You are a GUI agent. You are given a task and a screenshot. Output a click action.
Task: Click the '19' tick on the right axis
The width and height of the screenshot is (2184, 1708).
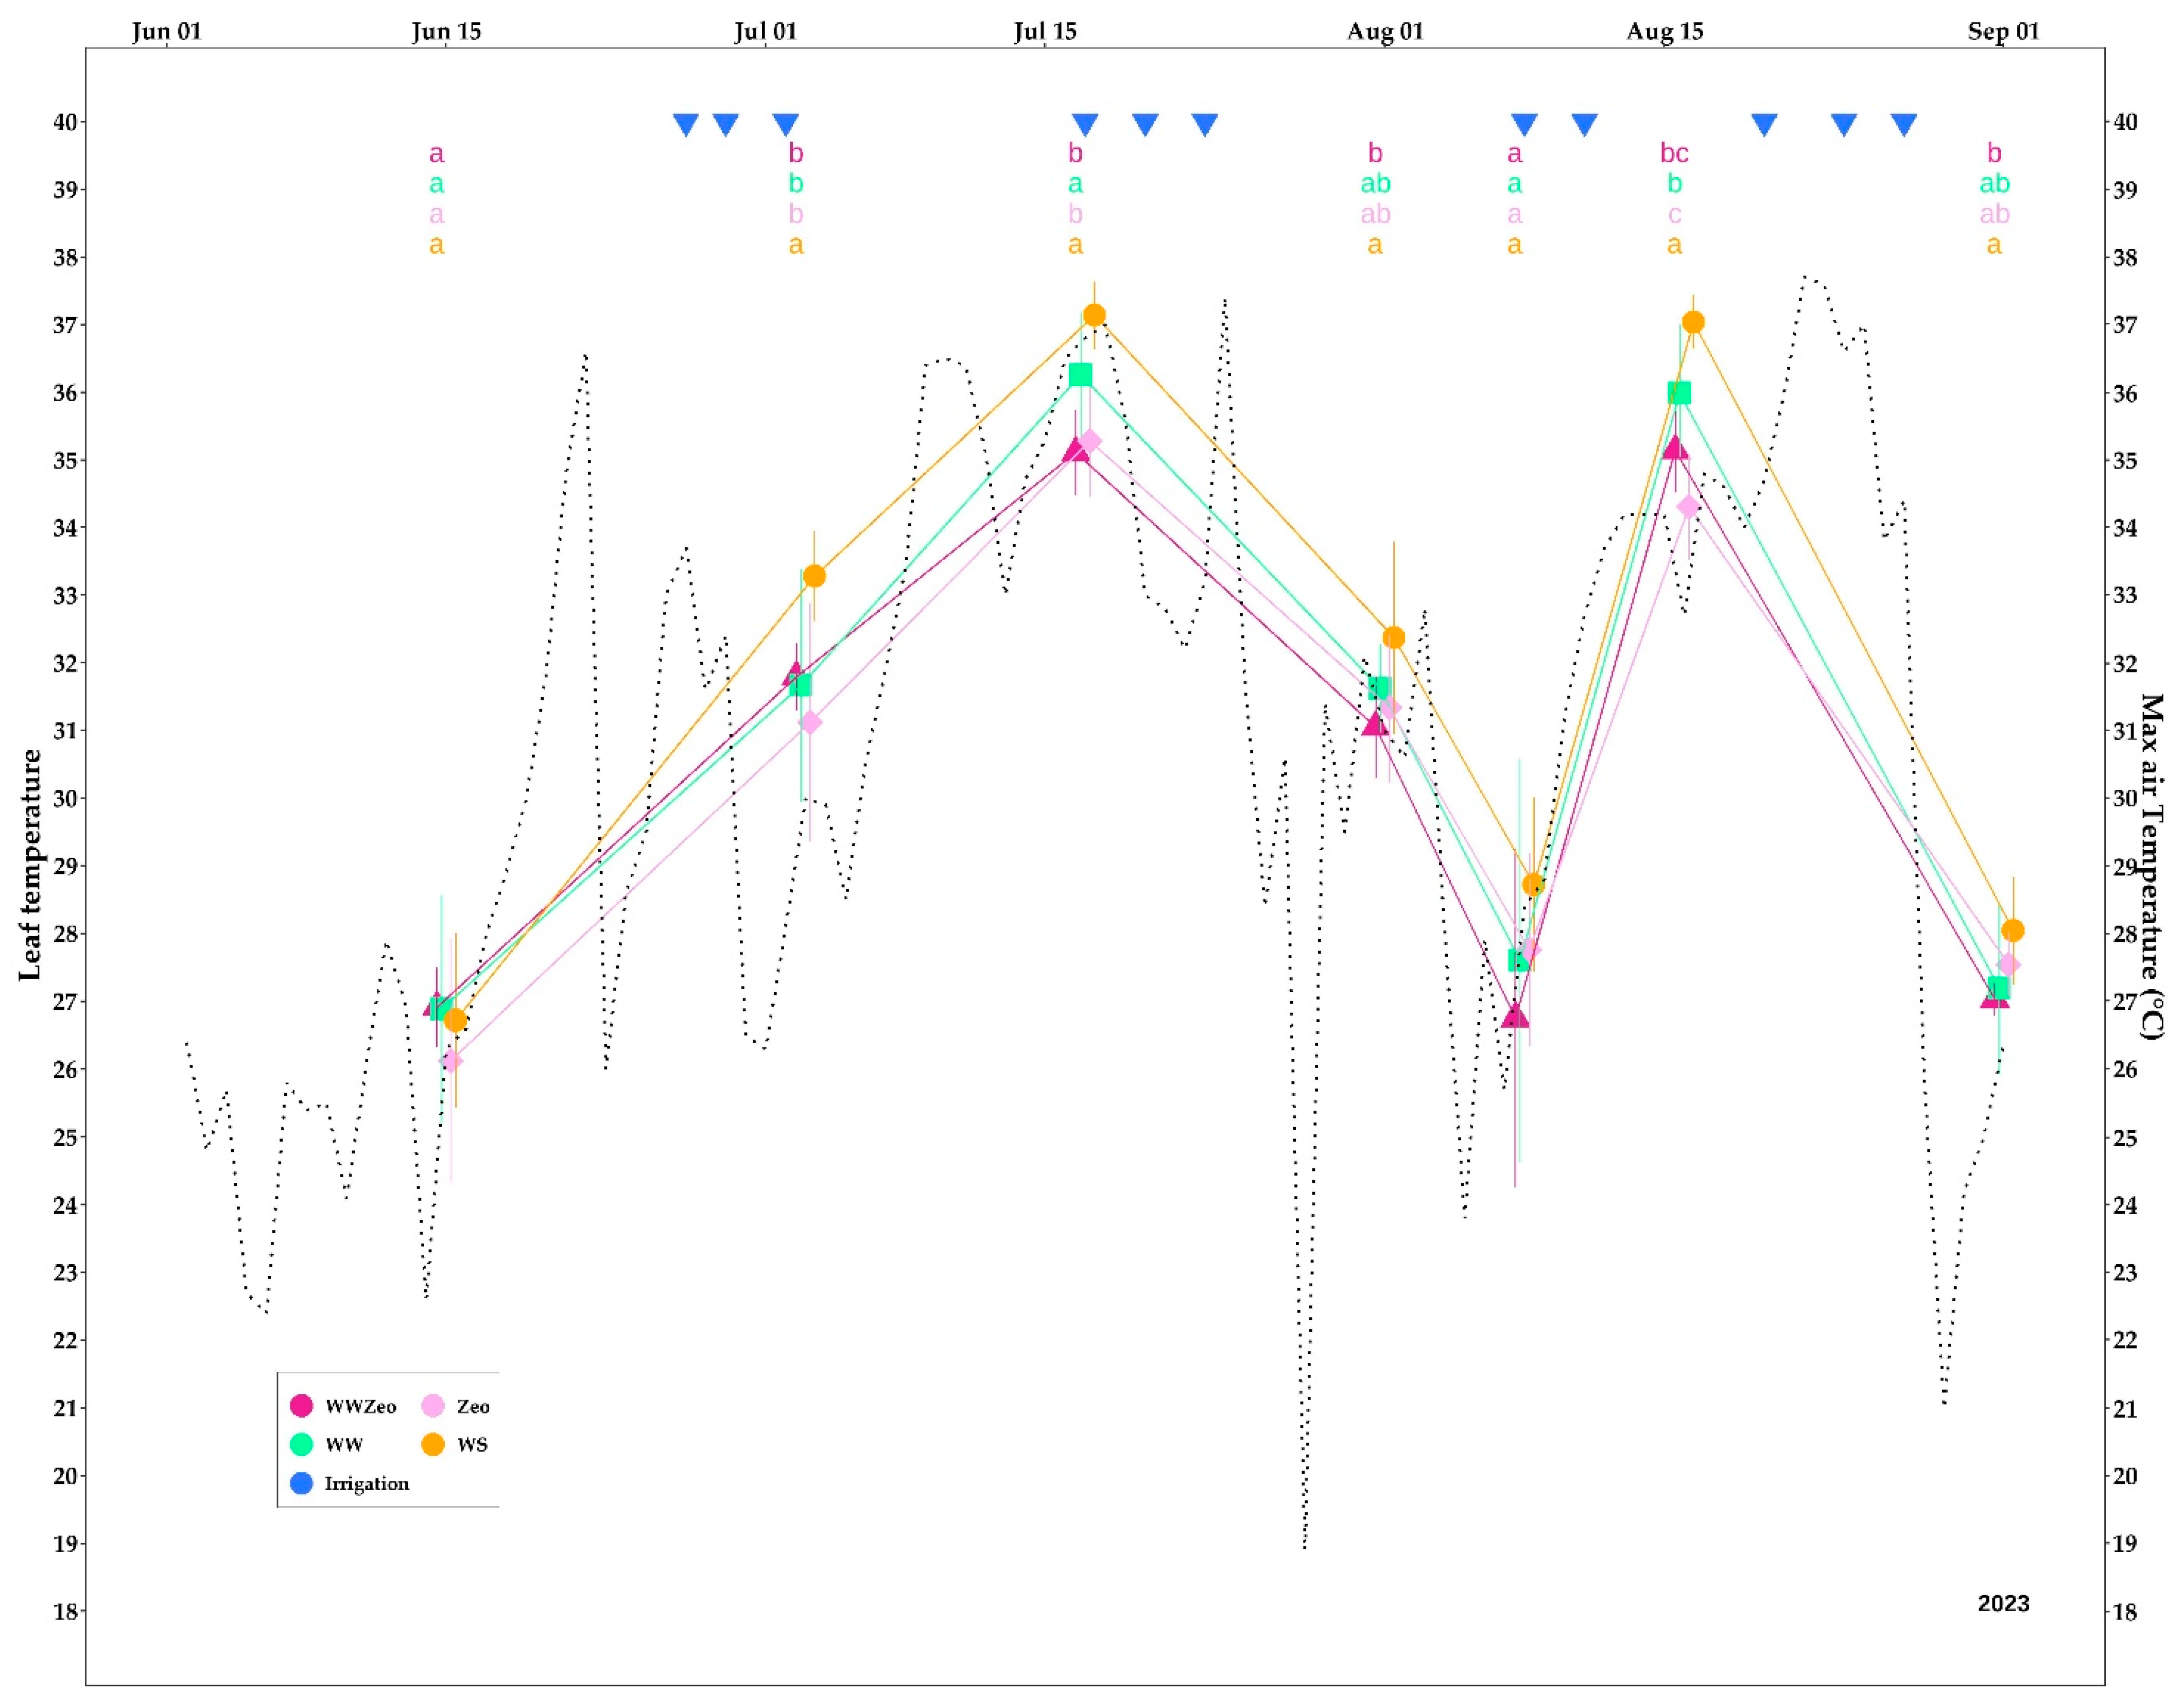[x=2124, y=1543]
